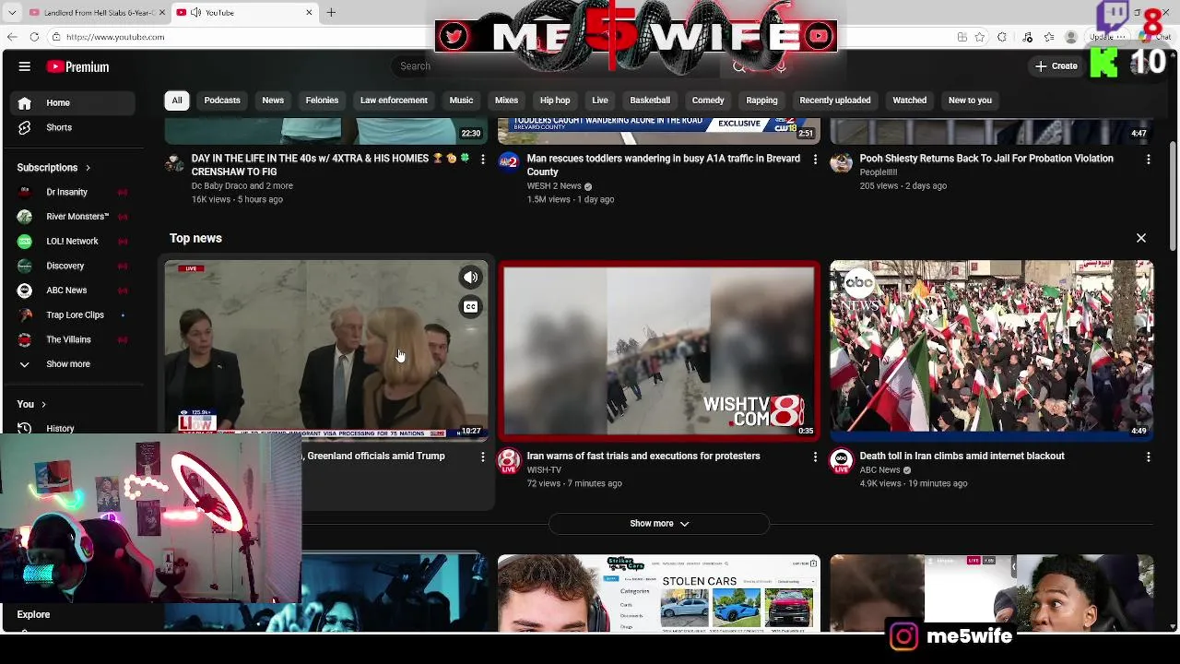
Task: Select the All filter chip
Action: 177,100
